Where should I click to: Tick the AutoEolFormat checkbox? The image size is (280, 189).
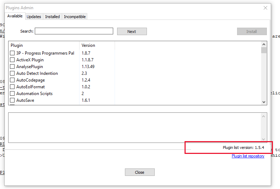pos(12,87)
